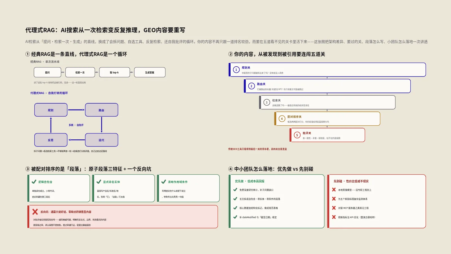This screenshot has width=451, height=254.
Task: Click the label 经典RAG · 单次流水线
Action: 45,62
